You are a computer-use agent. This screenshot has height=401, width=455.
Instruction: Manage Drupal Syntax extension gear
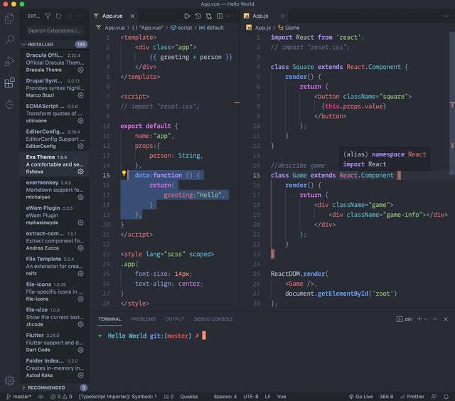pyautogui.click(x=80, y=95)
